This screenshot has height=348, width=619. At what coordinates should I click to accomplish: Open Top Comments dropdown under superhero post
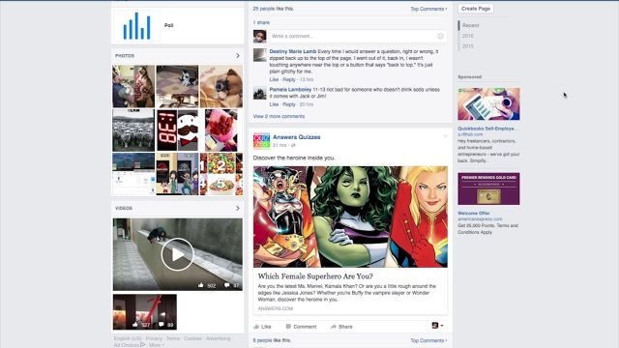click(x=428, y=340)
